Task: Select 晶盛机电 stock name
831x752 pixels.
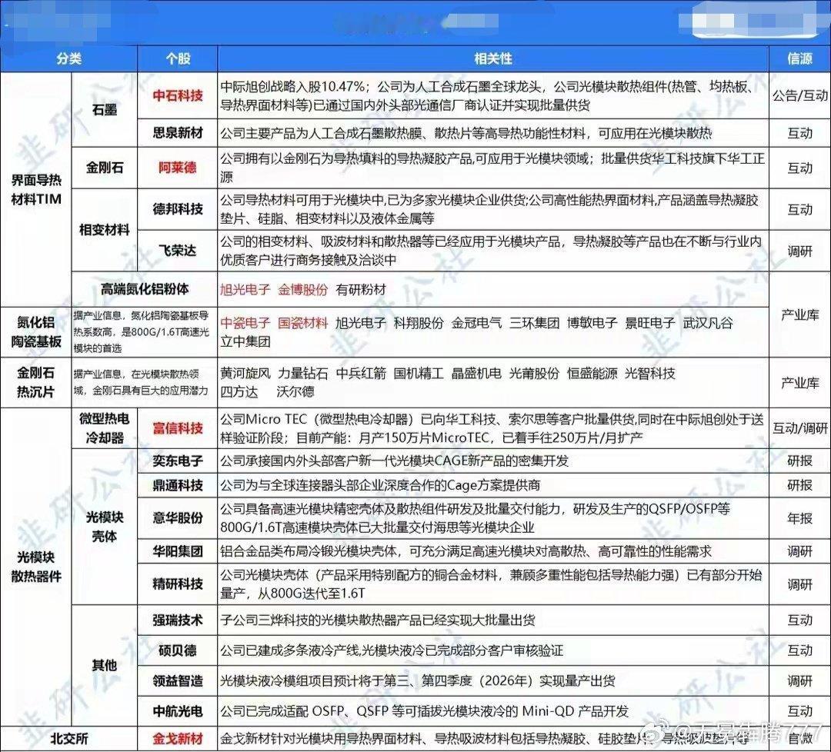Action: (476, 374)
